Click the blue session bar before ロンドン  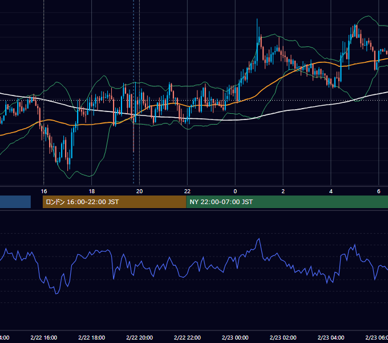click(x=15, y=202)
